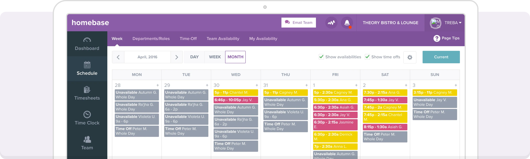
Task: Click the Email Team button
Action: tap(299, 23)
